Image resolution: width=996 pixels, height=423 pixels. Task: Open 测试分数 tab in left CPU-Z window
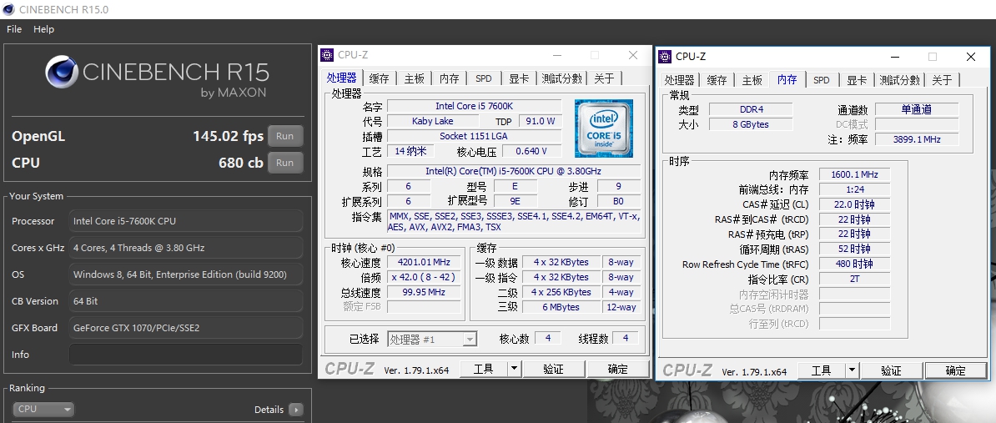(561, 78)
